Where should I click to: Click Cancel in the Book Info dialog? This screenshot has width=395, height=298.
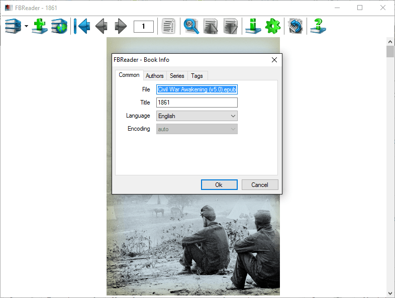tap(259, 184)
